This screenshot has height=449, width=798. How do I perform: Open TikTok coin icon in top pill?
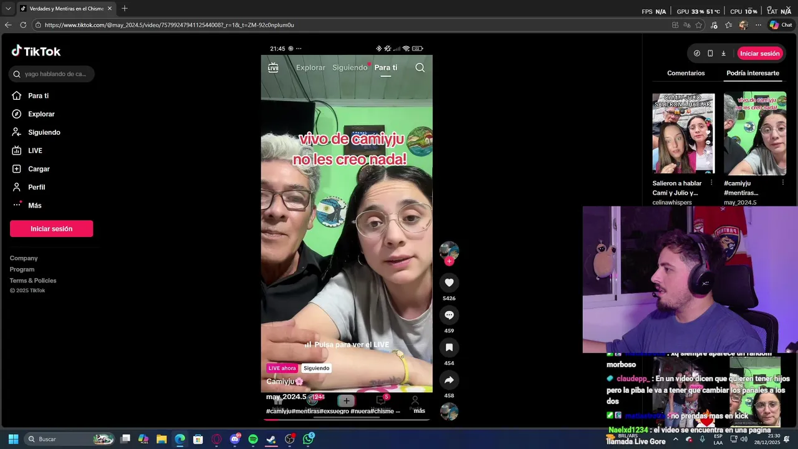tap(697, 54)
